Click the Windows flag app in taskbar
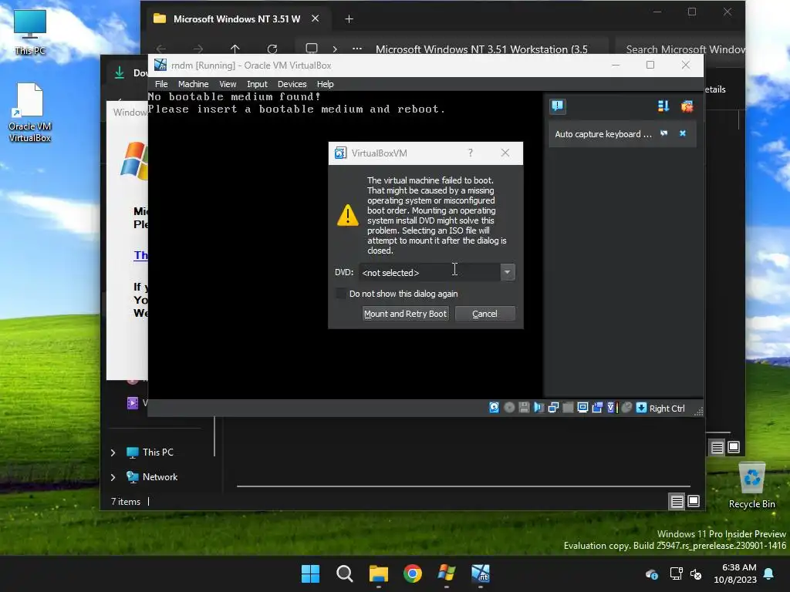The image size is (790, 592). click(x=447, y=573)
